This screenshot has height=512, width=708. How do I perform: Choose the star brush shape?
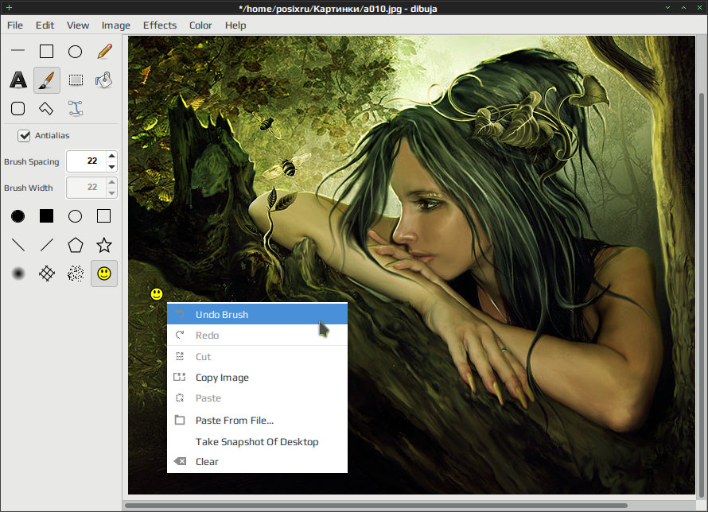(104, 245)
